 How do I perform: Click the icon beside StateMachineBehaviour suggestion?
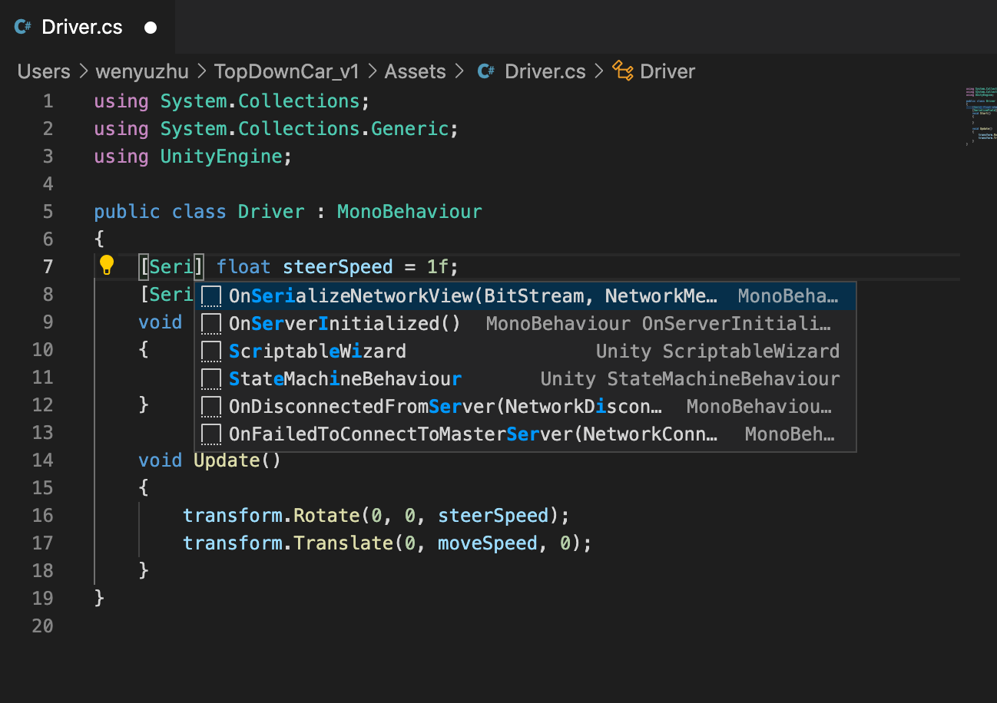tap(210, 378)
